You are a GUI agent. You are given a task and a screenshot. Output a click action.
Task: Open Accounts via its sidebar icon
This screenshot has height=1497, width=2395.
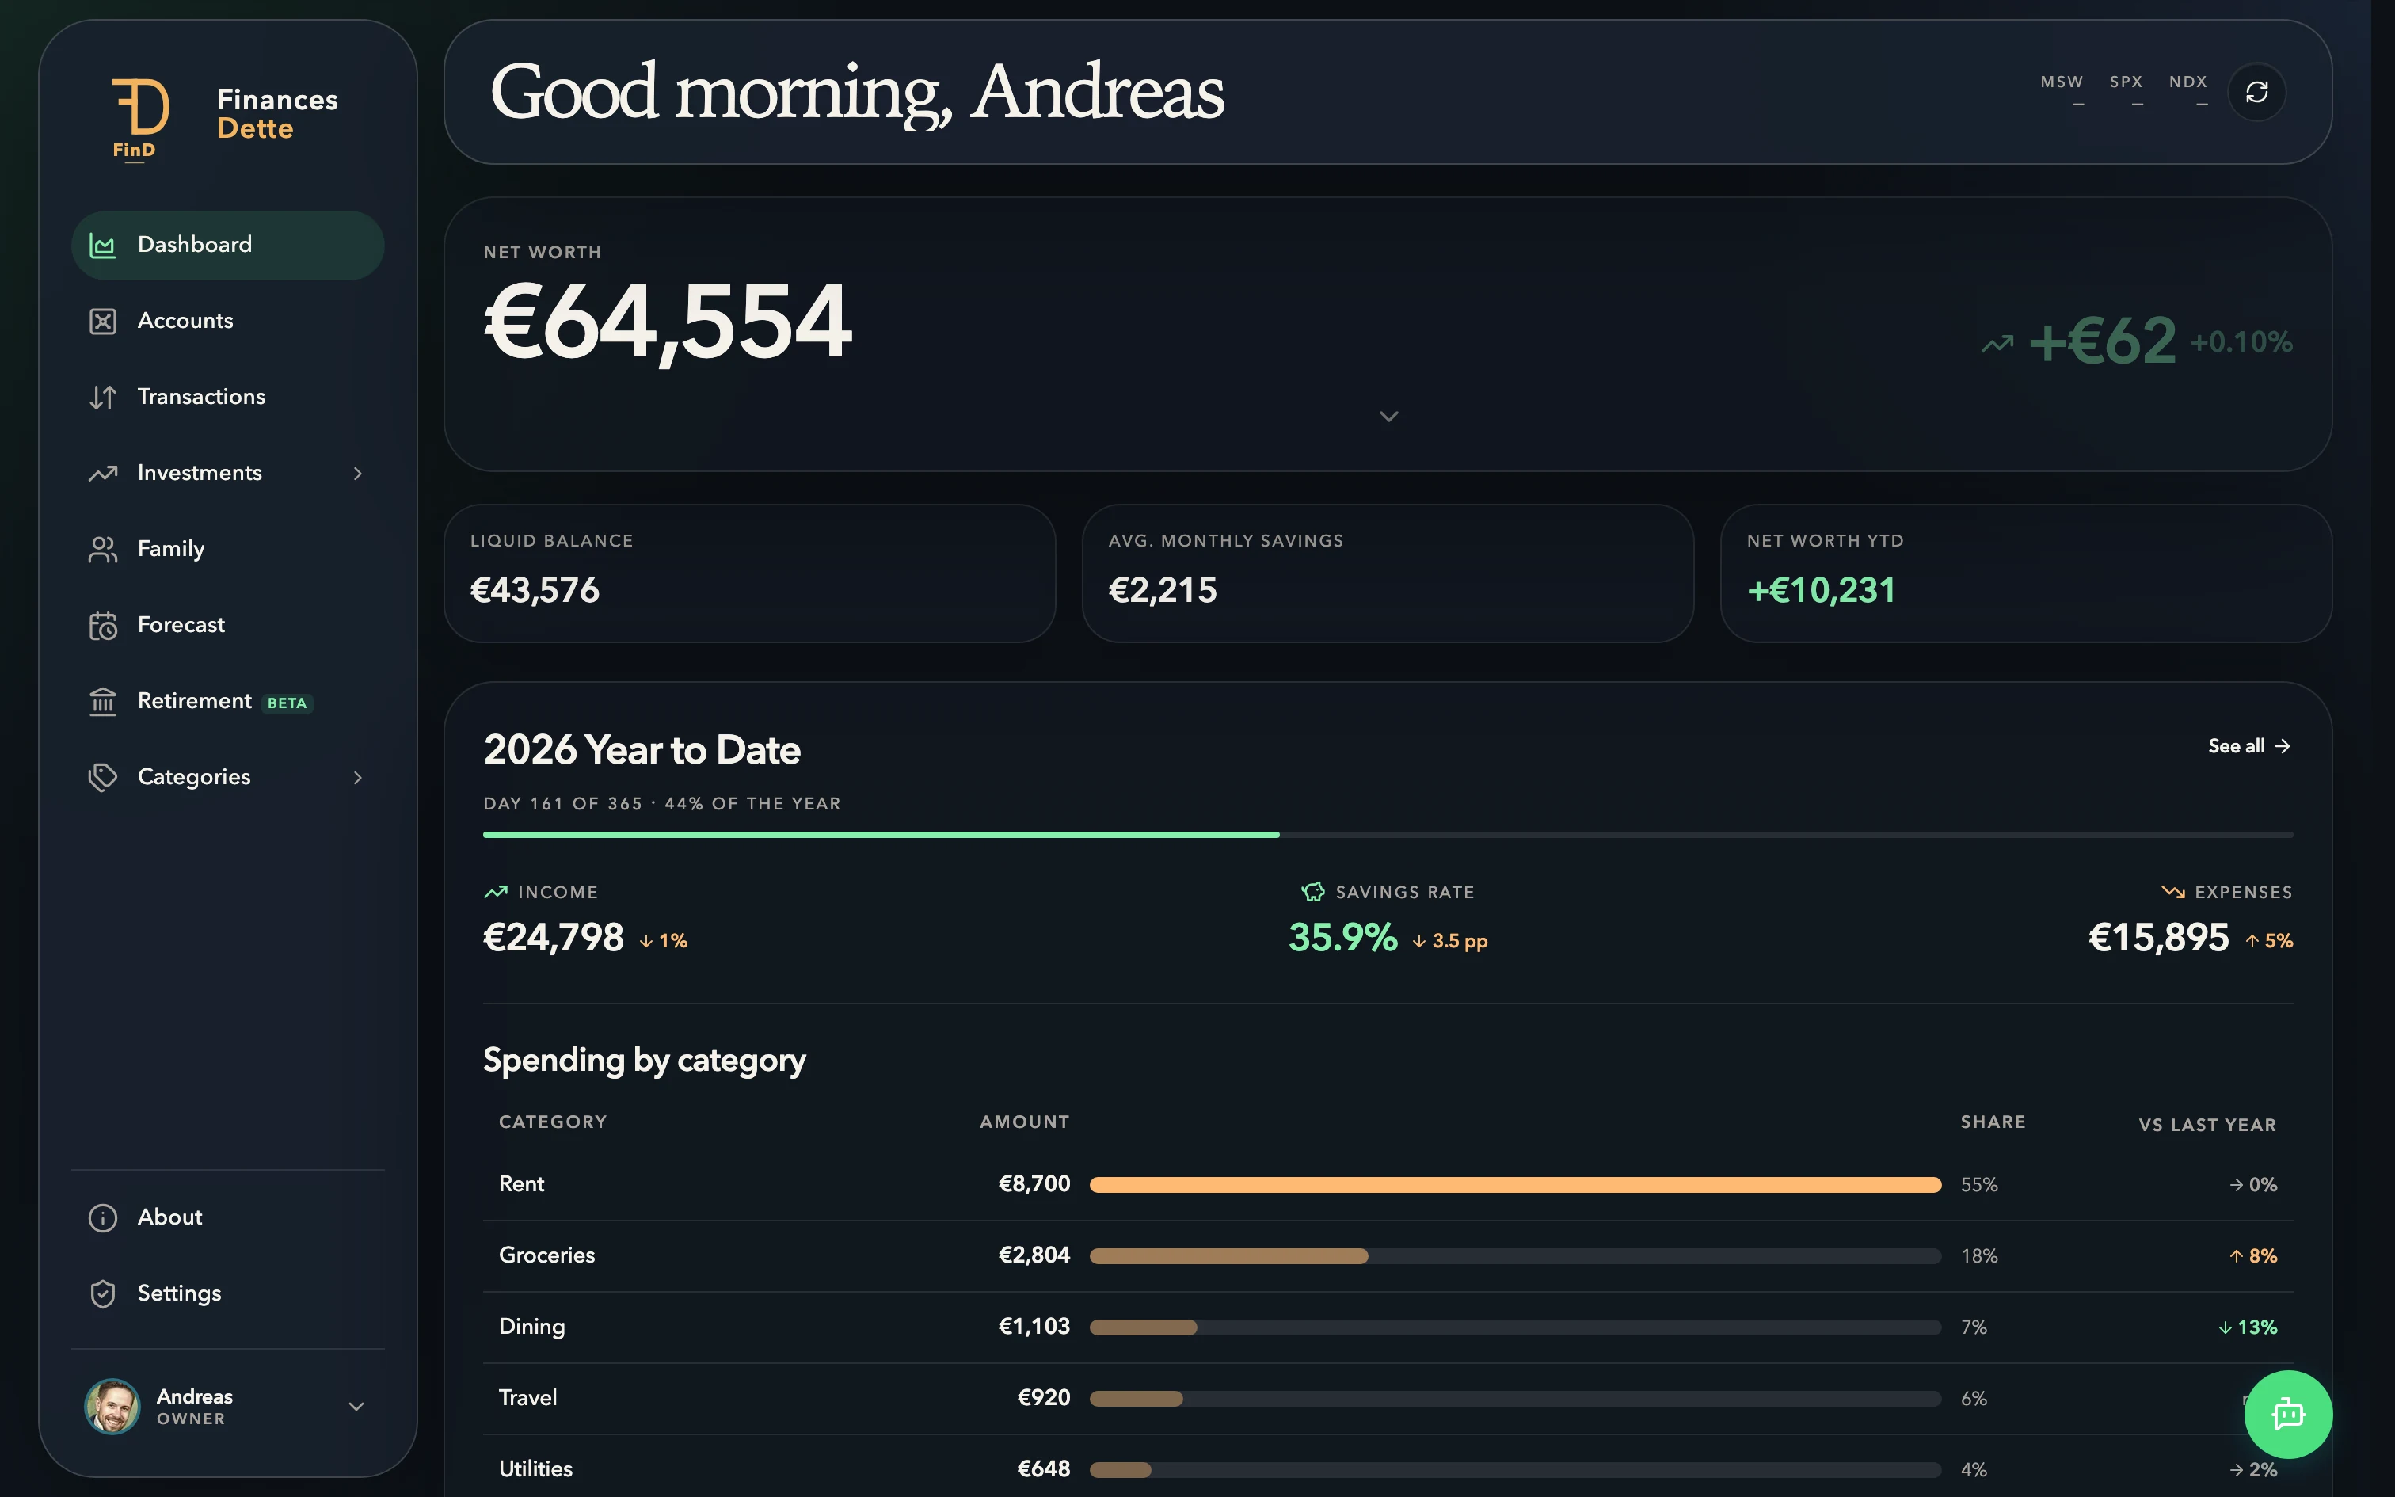coord(103,321)
